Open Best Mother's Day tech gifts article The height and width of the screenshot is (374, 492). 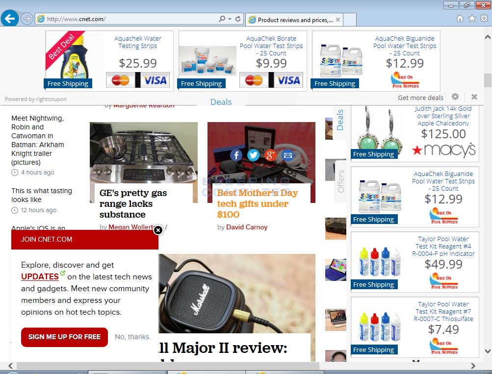[258, 204]
